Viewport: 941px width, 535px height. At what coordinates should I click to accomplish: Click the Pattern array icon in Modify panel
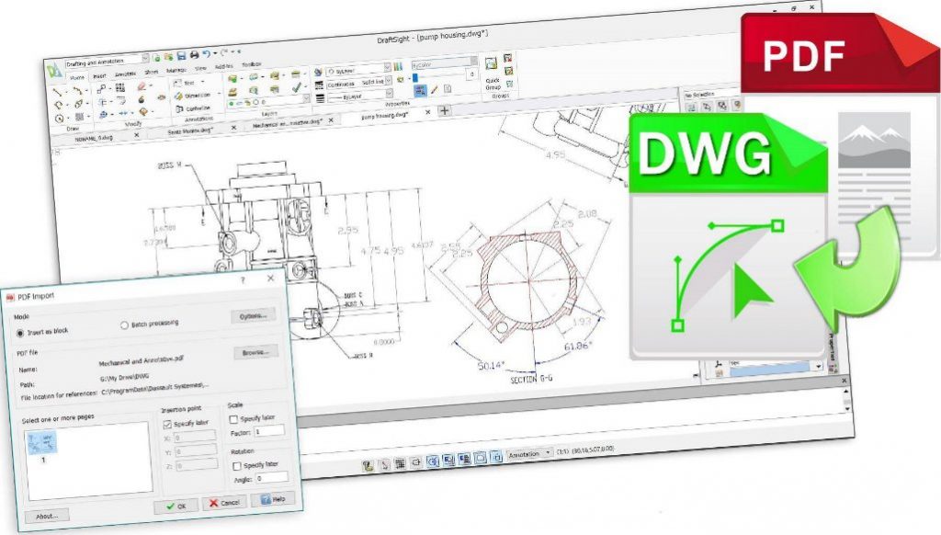pyautogui.click(x=120, y=87)
